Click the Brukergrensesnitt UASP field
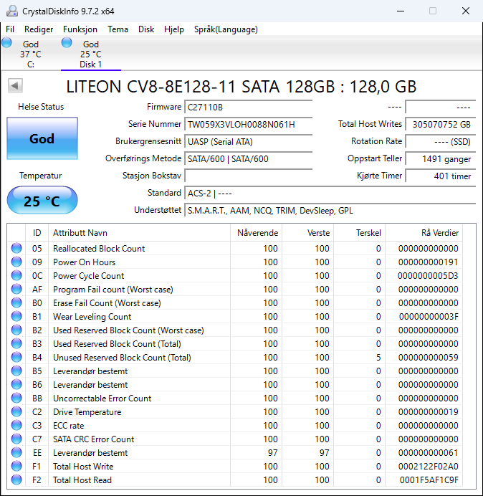 (248, 141)
